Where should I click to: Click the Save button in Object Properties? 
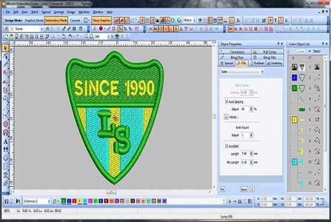[x=244, y=190]
